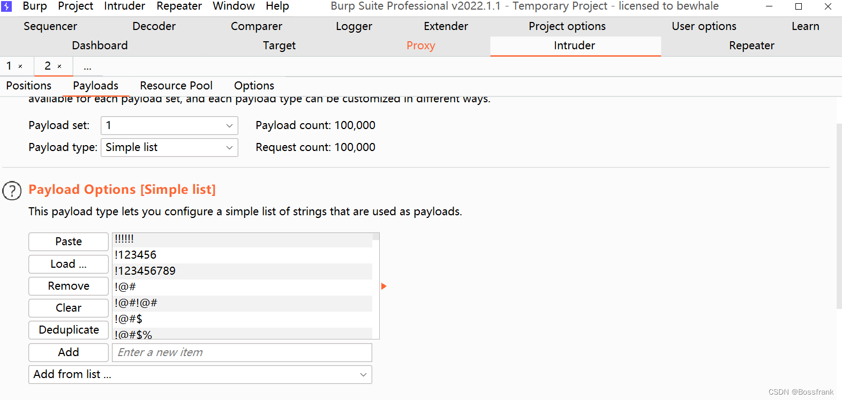The height and width of the screenshot is (400, 842).
Task: Open the Help menu
Action: (x=277, y=6)
